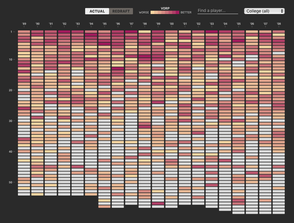Screen dimensions: 294x223
Task: Click the pick 20 row label
Action: [10, 90]
